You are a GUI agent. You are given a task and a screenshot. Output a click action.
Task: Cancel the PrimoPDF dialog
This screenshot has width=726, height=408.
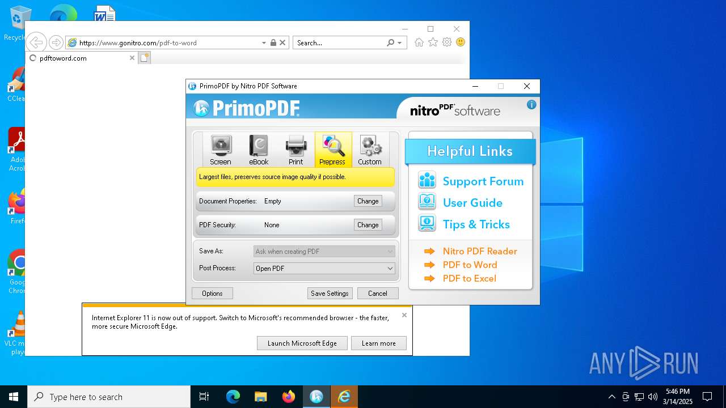378,294
